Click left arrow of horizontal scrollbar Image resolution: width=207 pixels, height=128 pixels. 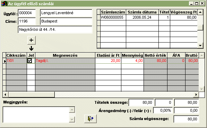[6, 94]
